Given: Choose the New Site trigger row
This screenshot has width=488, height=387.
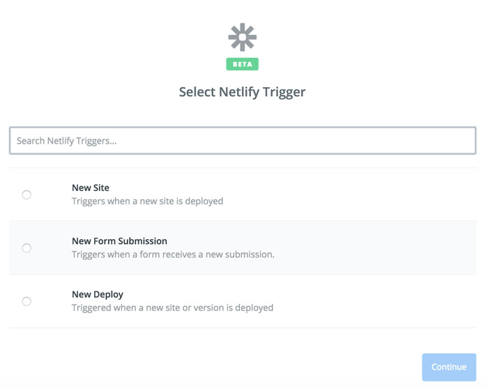Looking at the screenshot, I should click(349, 195).
